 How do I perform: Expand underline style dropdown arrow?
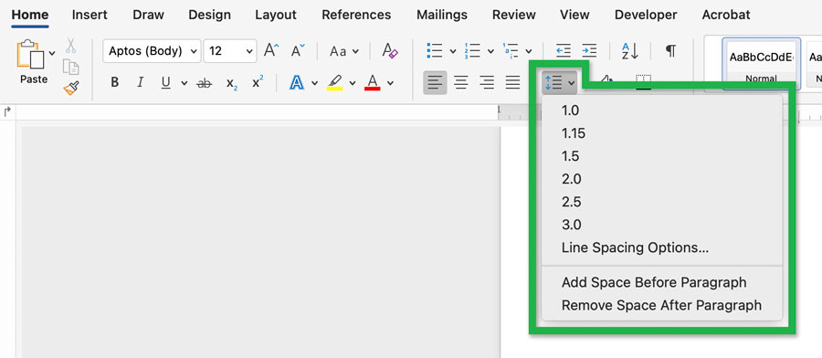click(x=184, y=83)
